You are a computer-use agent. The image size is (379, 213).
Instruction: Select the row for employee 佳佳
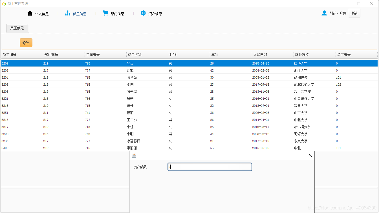point(189,106)
